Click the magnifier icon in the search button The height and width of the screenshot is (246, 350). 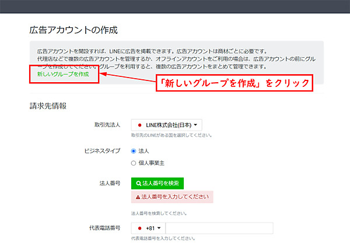click(x=138, y=183)
